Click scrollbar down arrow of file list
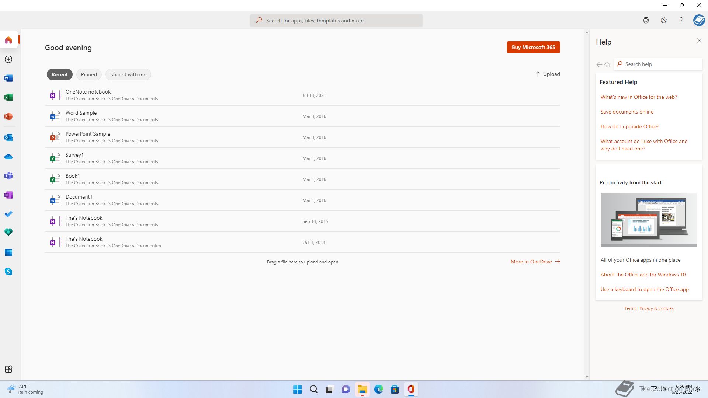This screenshot has width=708, height=398. click(x=587, y=377)
